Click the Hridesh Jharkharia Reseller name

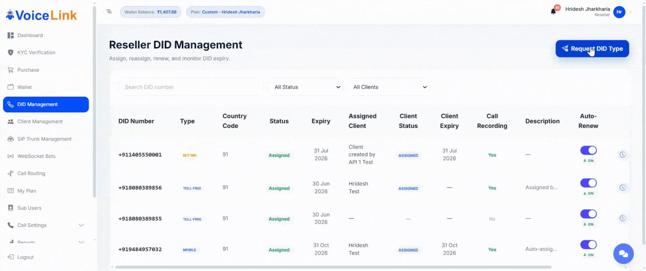coord(588,12)
